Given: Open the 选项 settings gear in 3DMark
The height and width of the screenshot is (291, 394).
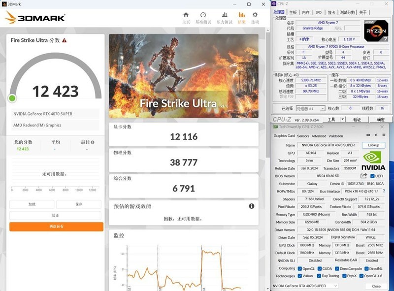Looking at the screenshot, I should pyautogui.click(x=254, y=17).
